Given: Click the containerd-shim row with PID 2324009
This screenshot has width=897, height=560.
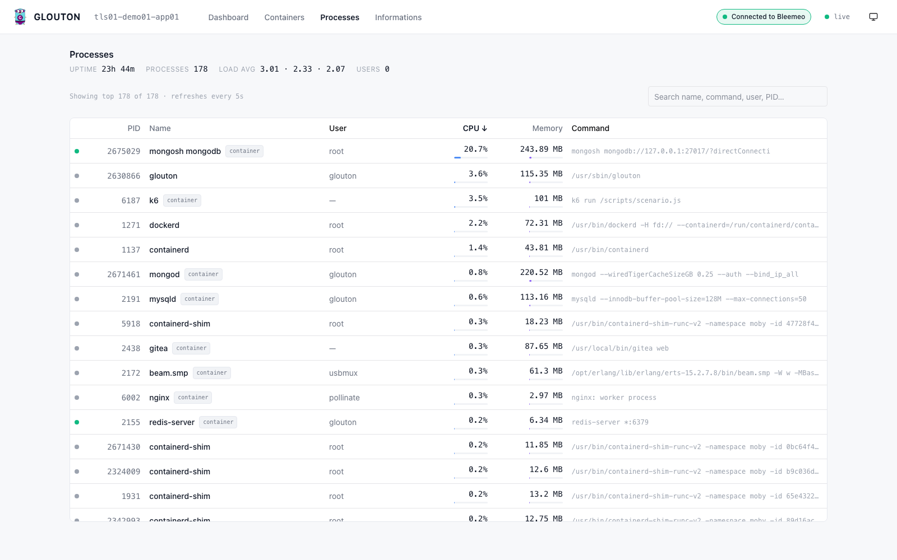Looking at the screenshot, I should (449, 472).
